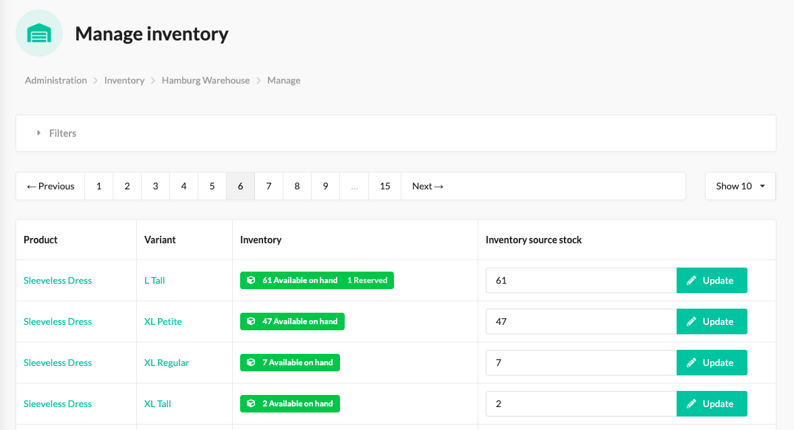Image resolution: width=794 pixels, height=430 pixels.
Task: Click the stock field containing 2
Action: coord(582,404)
